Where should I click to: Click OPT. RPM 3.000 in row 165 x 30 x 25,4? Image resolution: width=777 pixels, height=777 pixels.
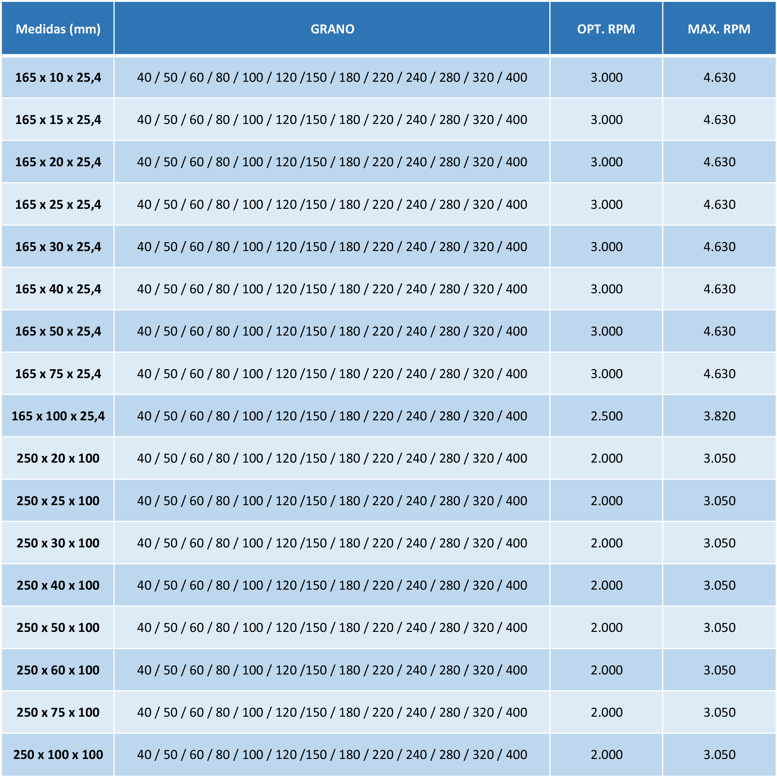pyautogui.click(x=607, y=247)
